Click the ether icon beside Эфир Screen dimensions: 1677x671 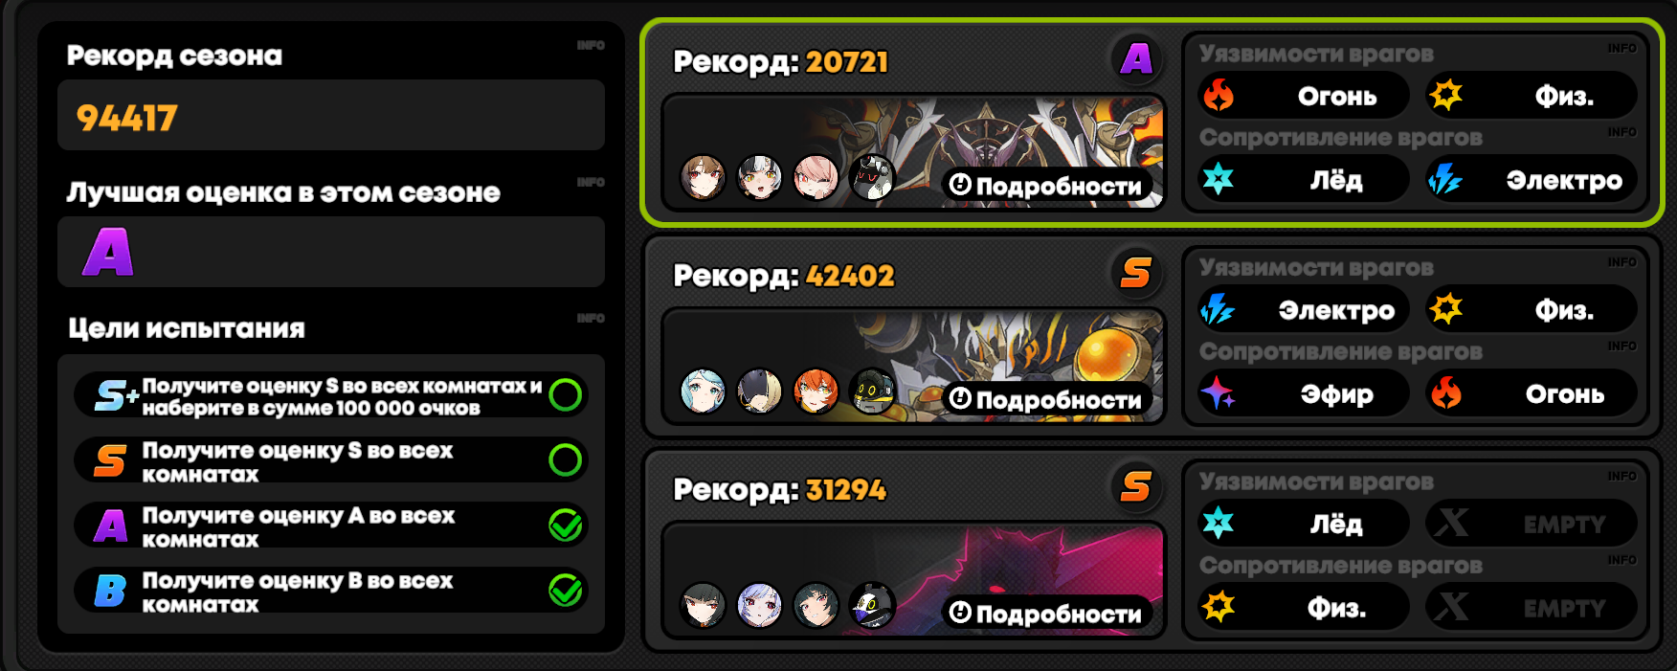pos(1219,393)
